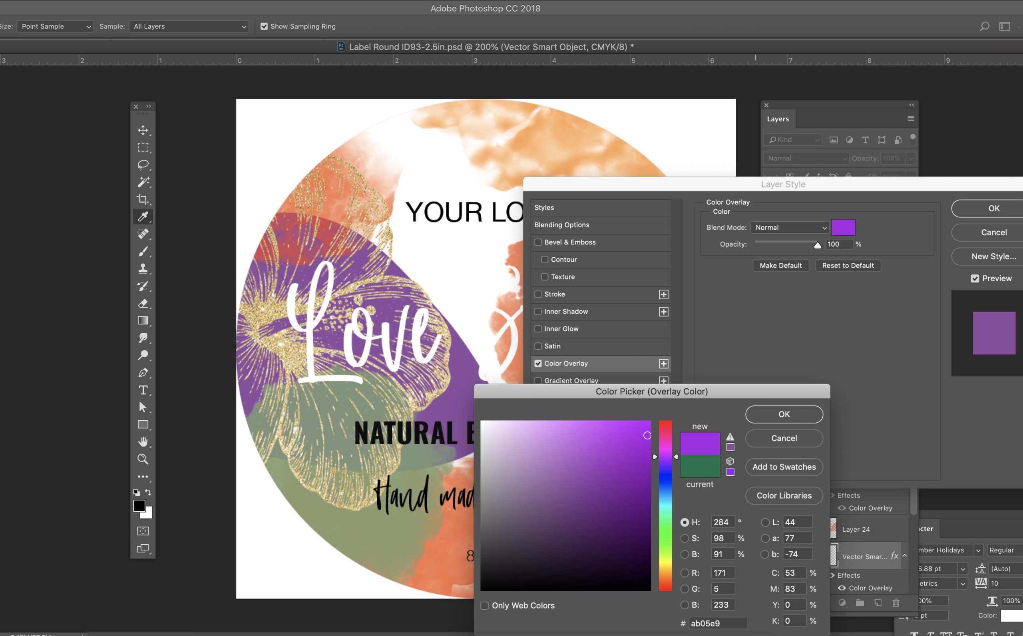Open the Blend Mode Normal dropdown

[x=790, y=228]
